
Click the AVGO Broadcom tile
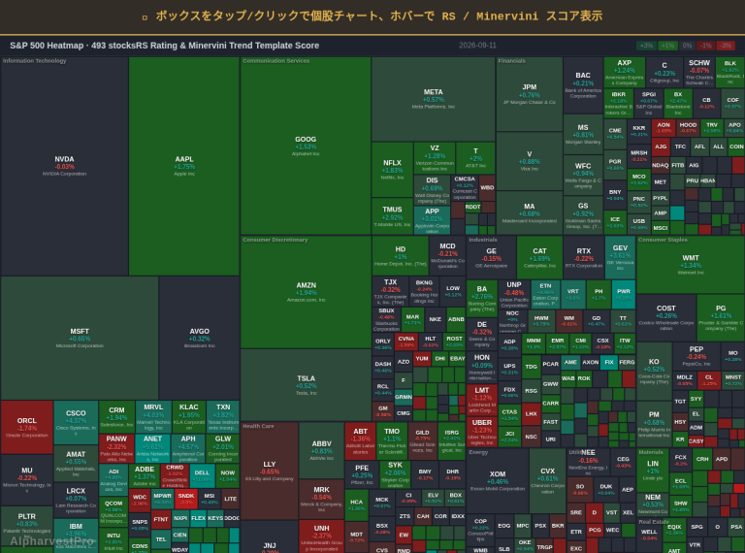click(x=199, y=338)
